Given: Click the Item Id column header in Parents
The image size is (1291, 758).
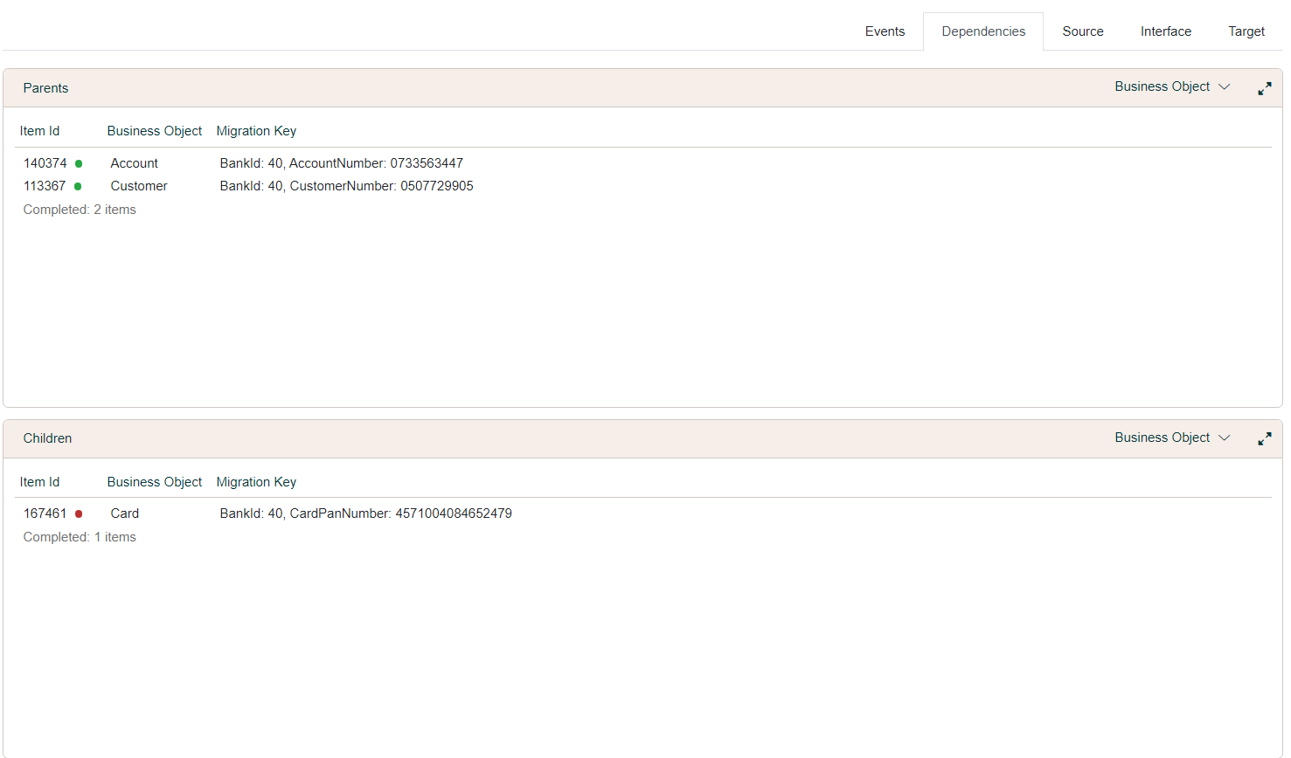Looking at the screenshot, I should coord(39,130).
